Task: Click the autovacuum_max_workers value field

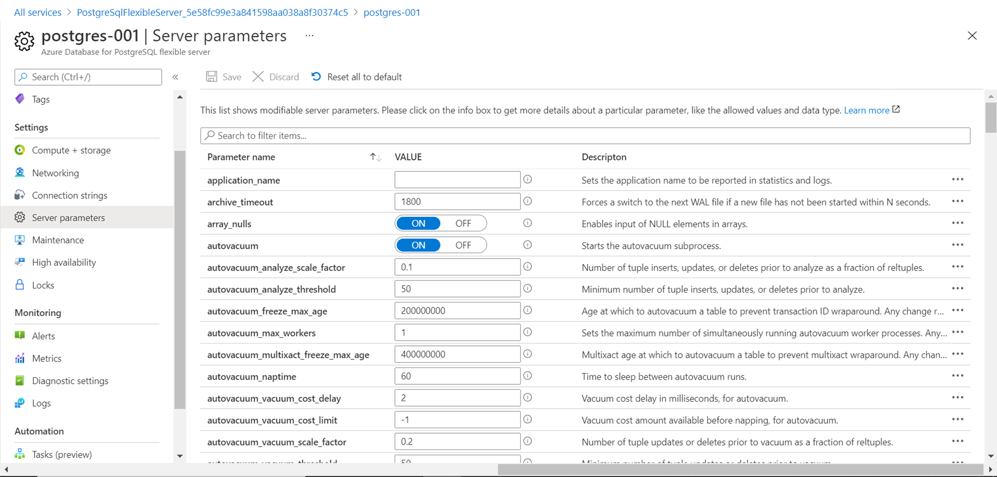Action: (457, 332)
